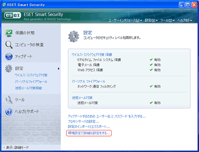Click リアルタイム ファイル システム 保護 row label
Image resolution: width=199 pixels, height=152 pixels.
coord(99,60)
